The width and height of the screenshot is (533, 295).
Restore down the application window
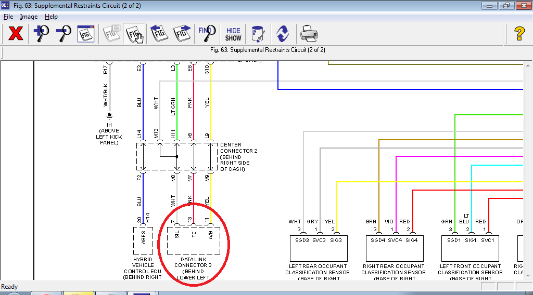coord(505,6)
